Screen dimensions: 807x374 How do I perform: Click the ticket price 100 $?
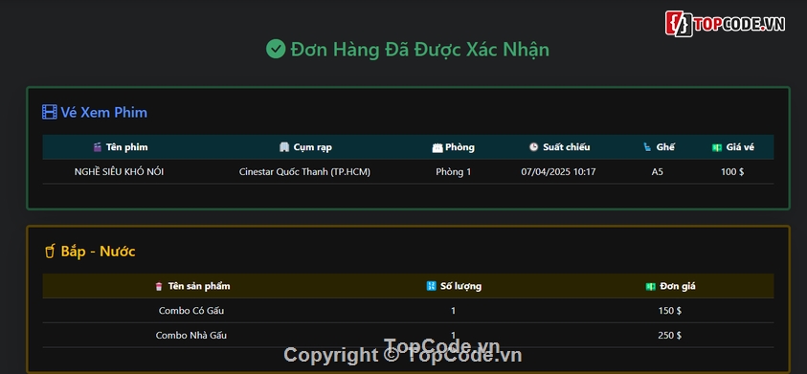(x=732, y=172)
